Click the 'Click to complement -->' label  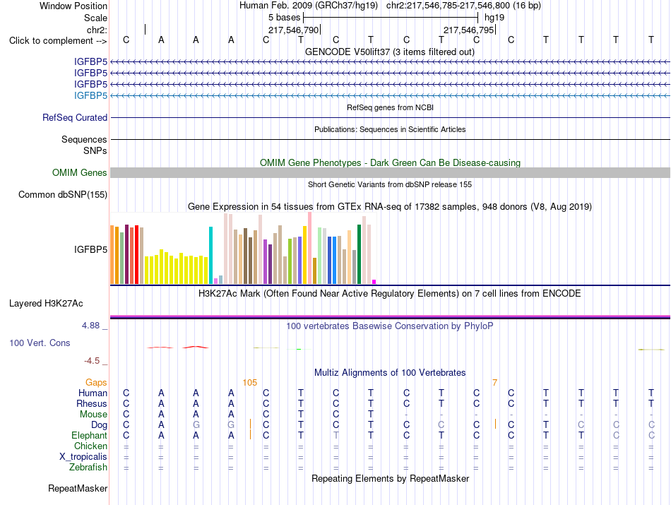tap(58, 41)
